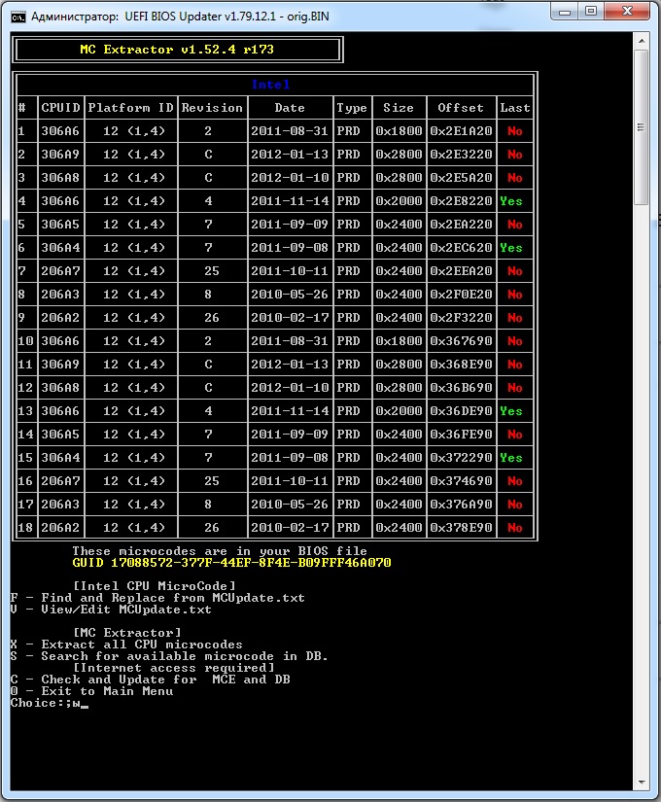
Task: Click the green Yes in row 4
Action: pos(511,201)
